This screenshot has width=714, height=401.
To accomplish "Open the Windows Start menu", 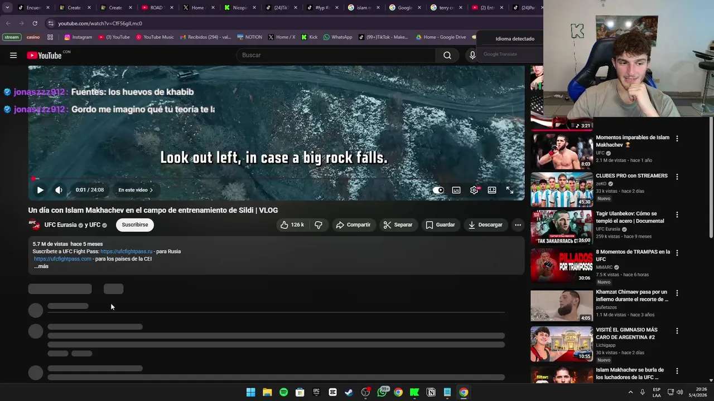I will [x=251, y=392].
